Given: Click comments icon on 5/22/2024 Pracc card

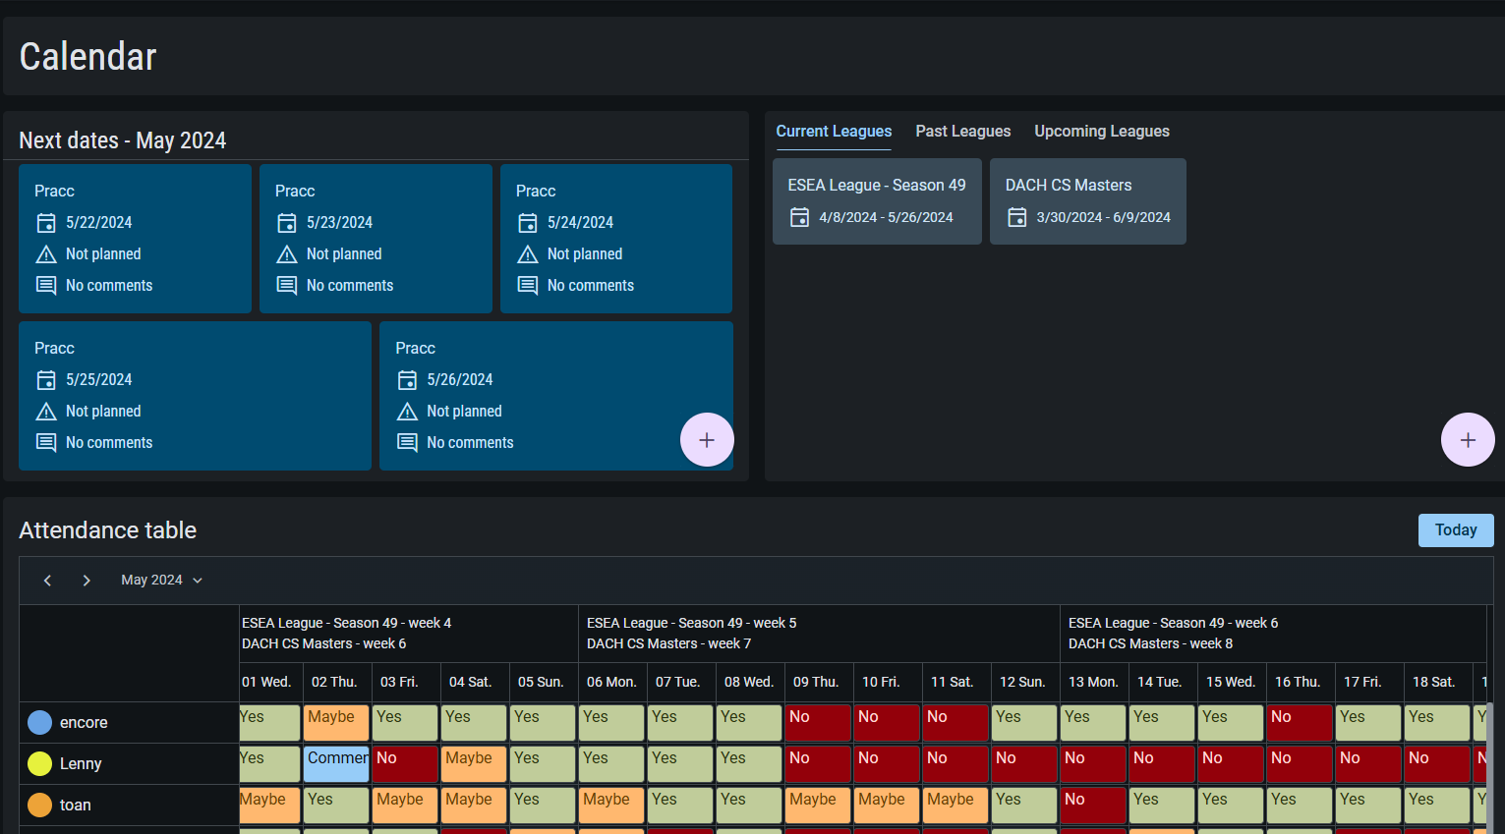Looking at the screenshot, I should point(46,286).
